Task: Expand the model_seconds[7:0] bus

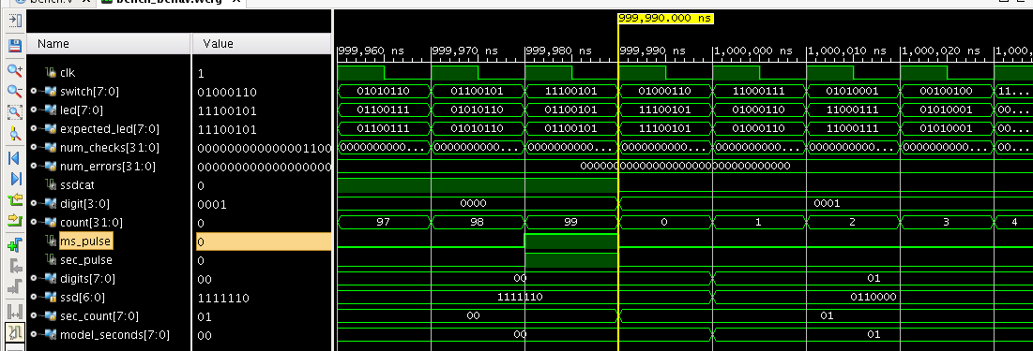Action: tap(34, 334)
